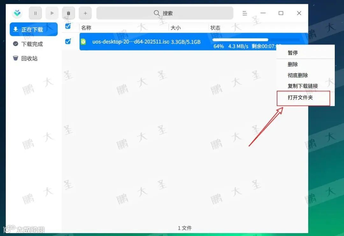Resume downloads with the toolbar play button
The image size is (344, 236).
pyautogui.click(x=52, y=13)
